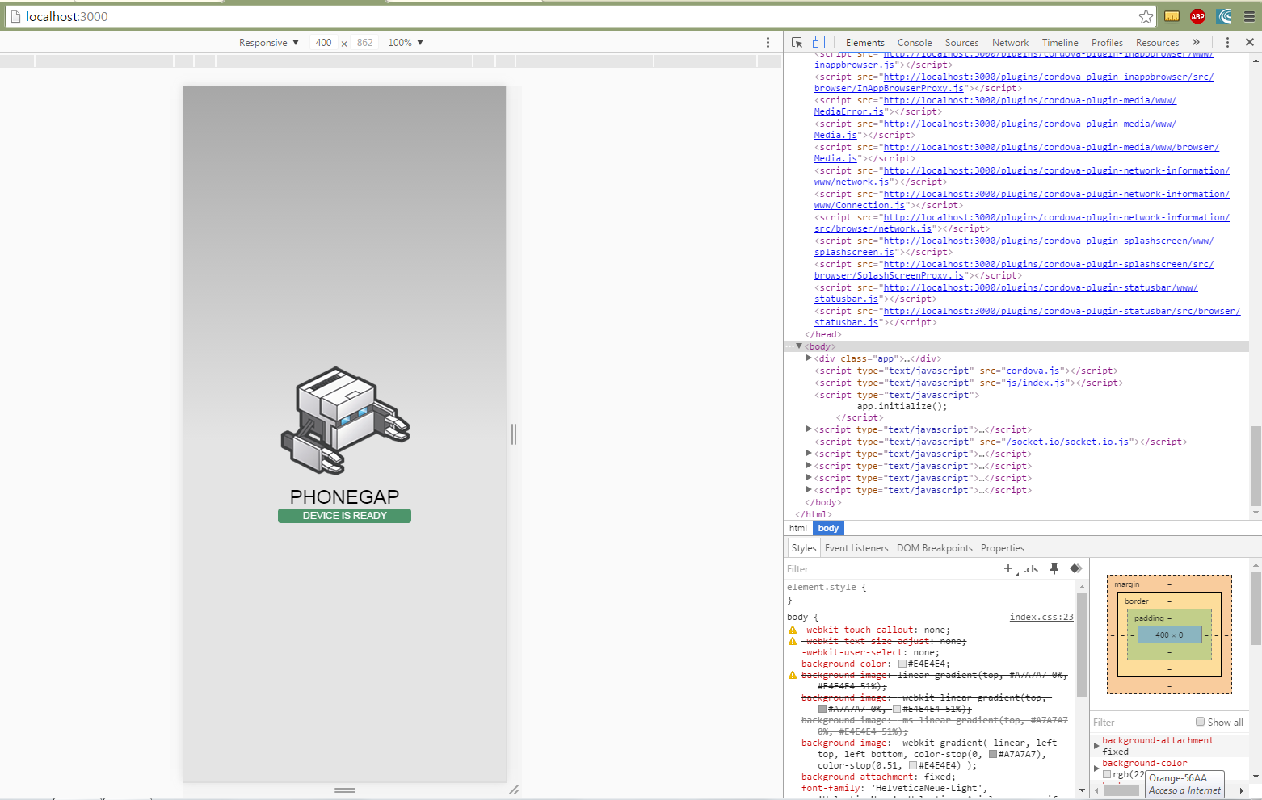The image size is (1262, 800).
Task: Expand the background-color computed property
Action: pos(1096,768)
